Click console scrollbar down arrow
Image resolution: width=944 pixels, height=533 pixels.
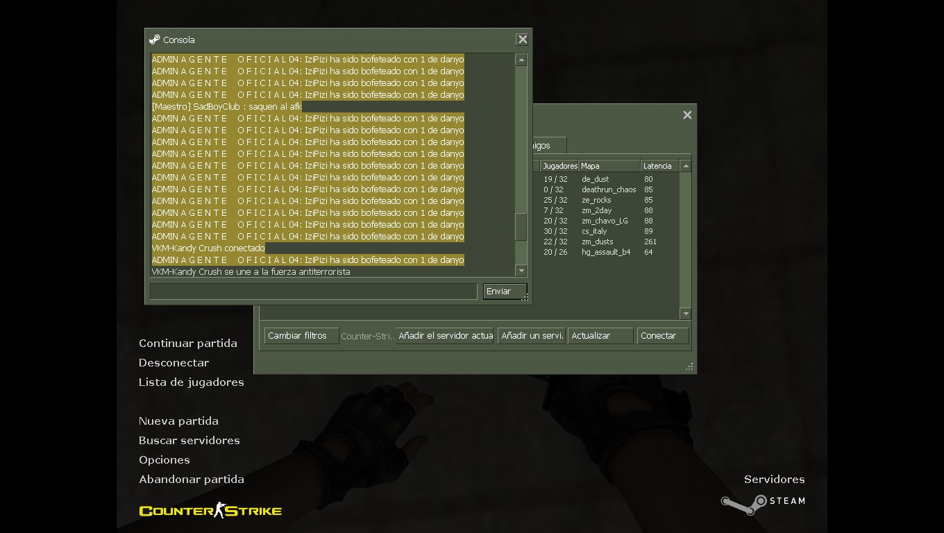[x=521, y=271]
